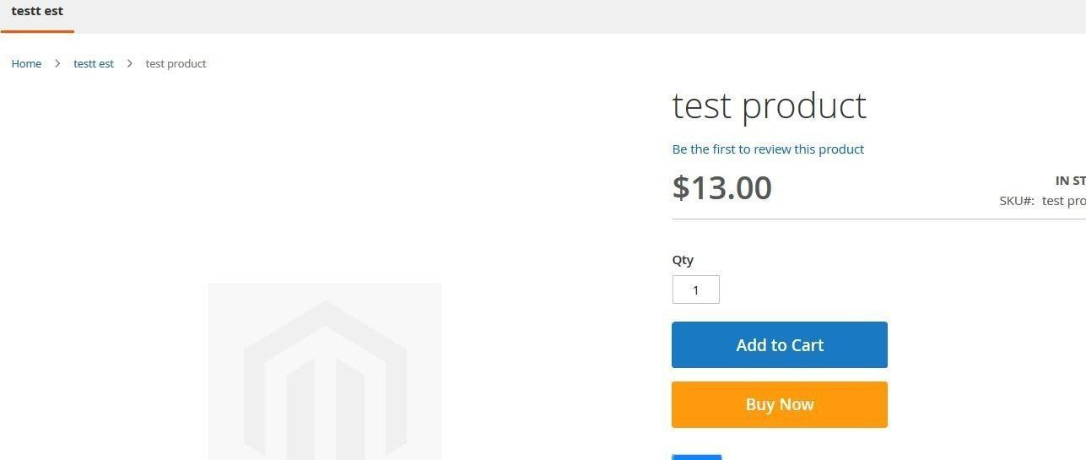Image resolution: width=1086 pixels, height=460 pixels.
Task: Click the Magento placeholder product image
Action: 325,371
